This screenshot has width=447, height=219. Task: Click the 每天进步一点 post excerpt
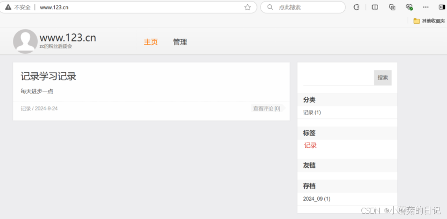(x=37, y=91)
